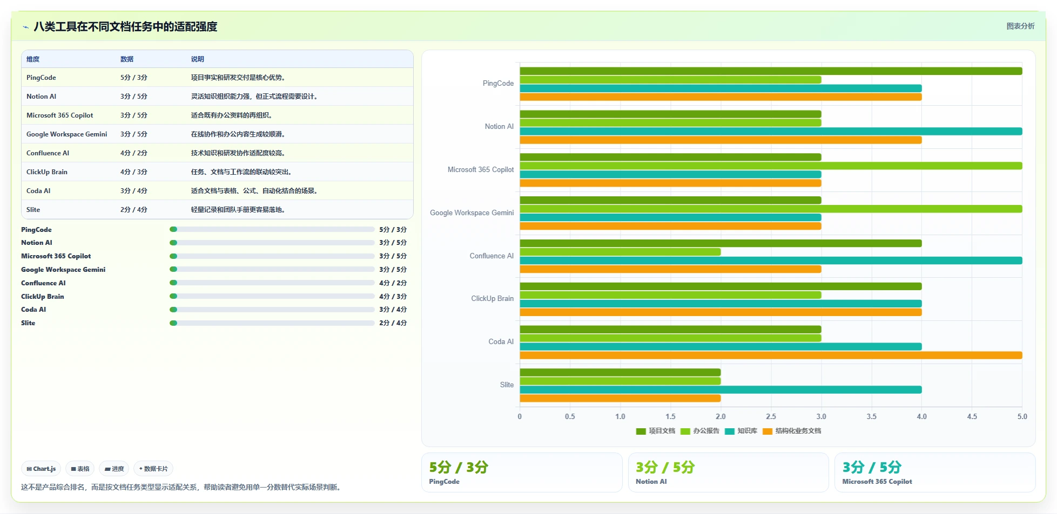Toggle the 结构化业务文档 legend color swatch
Viewport: 1057px width, 514px height.
(767, 431)
